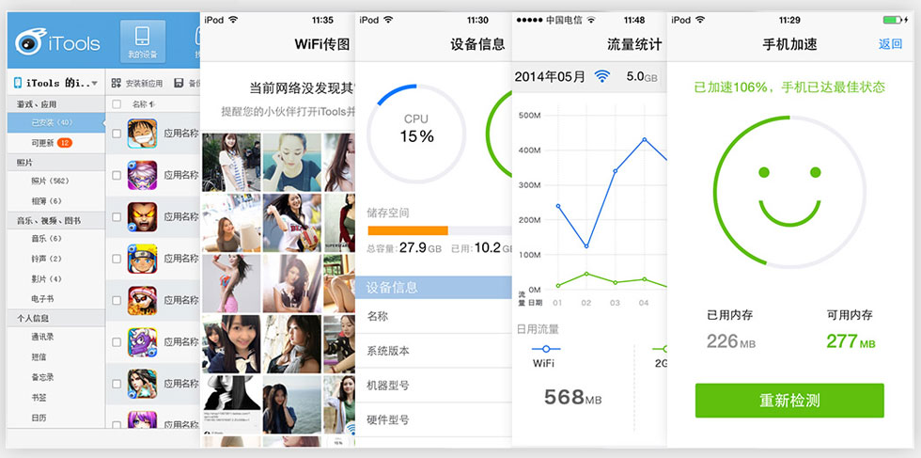Click the 安装新应用 label

(144, 84)
